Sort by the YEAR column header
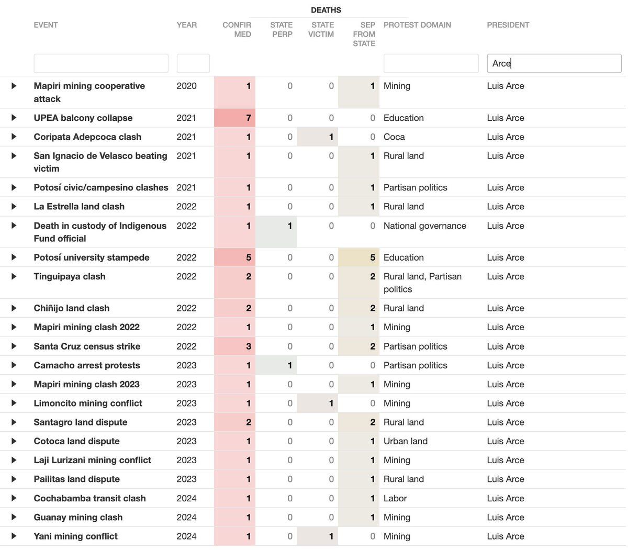 coord(187,25)
